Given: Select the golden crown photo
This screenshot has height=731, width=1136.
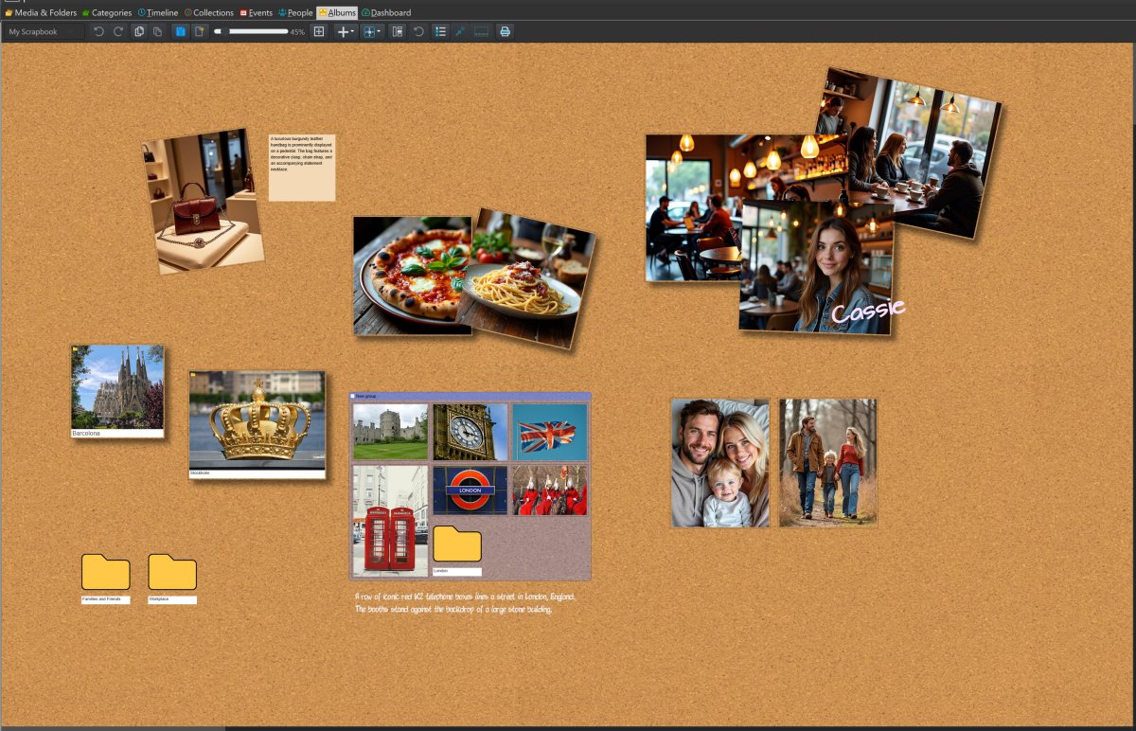Looking at the screenshot, I should click(257, 419).
